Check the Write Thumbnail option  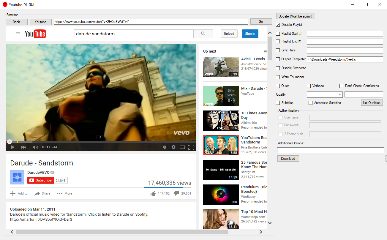click(278, 77)
